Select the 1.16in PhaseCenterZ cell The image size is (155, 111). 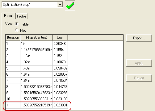pos(36,56)
